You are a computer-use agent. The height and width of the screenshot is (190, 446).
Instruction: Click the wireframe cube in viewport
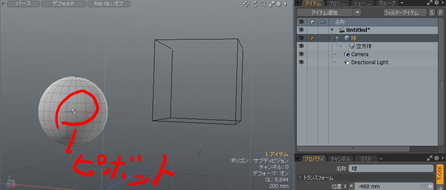(197, 82)
